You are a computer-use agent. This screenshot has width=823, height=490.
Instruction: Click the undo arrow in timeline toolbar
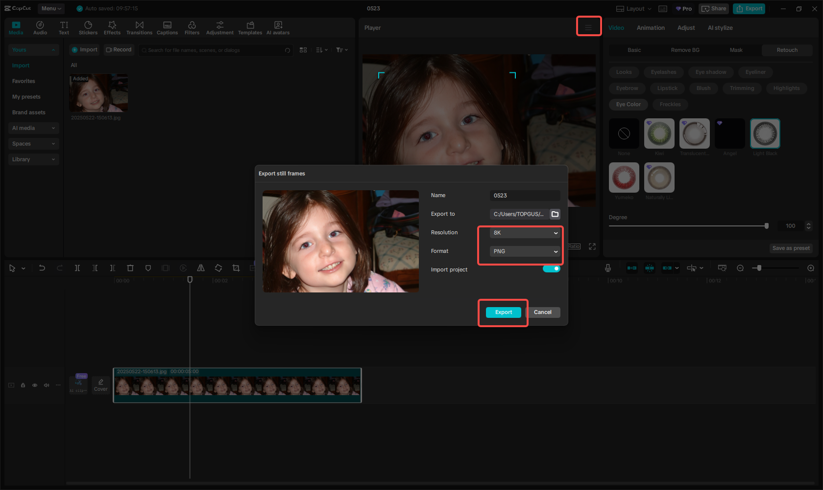click(x=42, y=268)
